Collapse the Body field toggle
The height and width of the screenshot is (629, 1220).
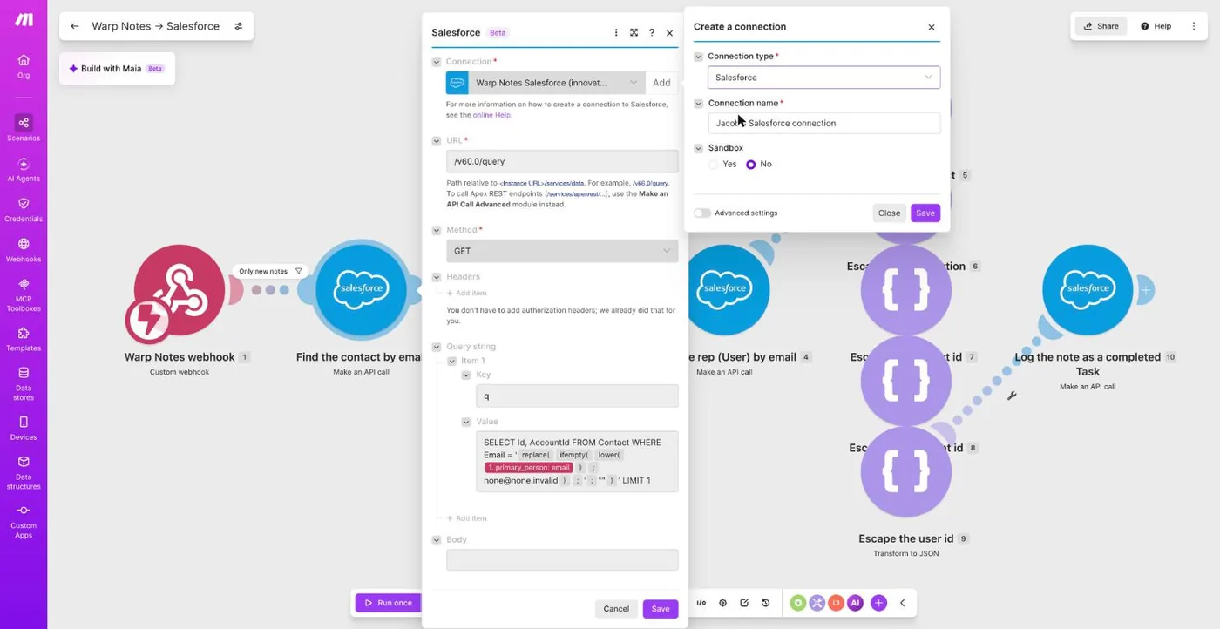click(x=437, y=540)
